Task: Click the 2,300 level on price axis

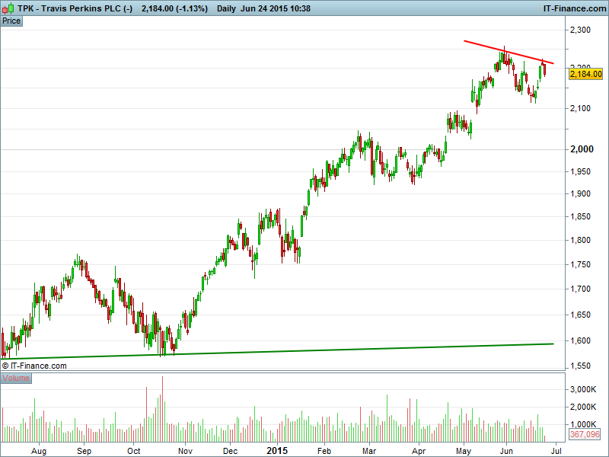Action: tap(580, 30)
